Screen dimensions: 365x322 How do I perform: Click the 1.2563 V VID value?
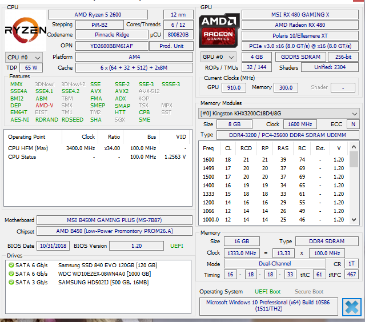coord(175,157)
